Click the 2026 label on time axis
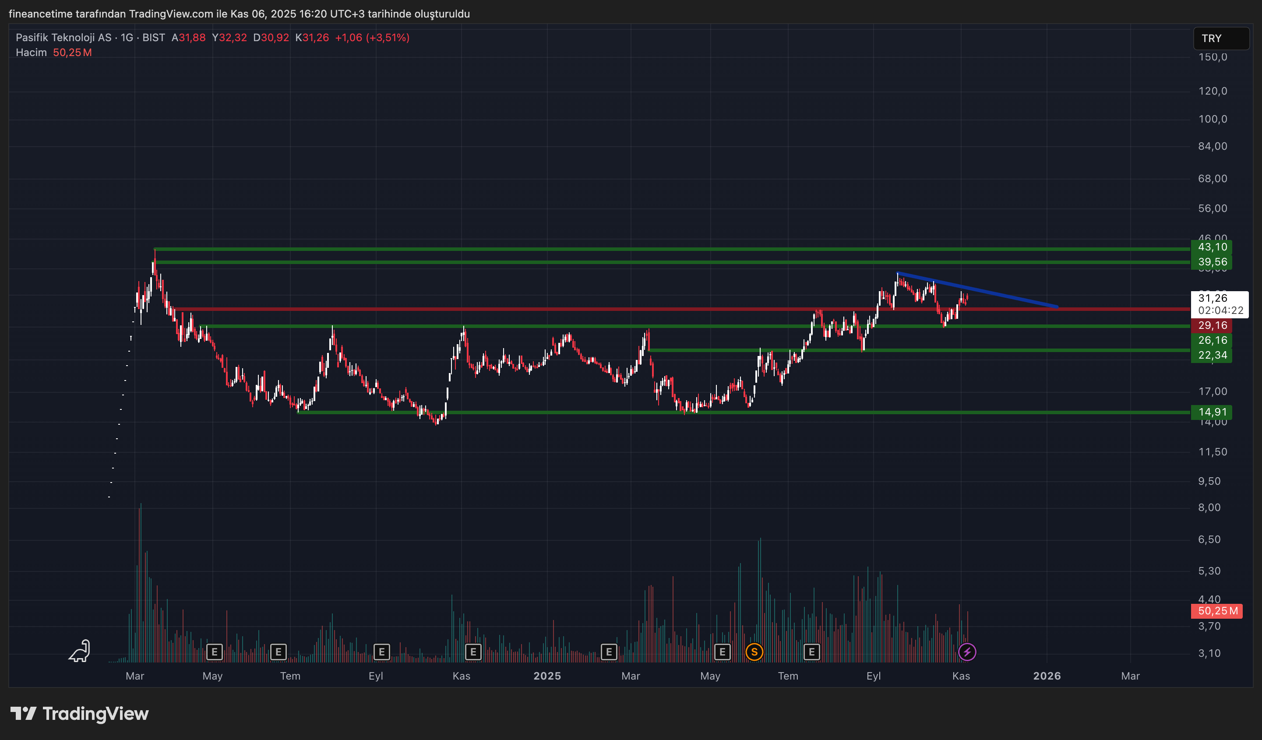This screenshot has width=1262, height=740. [x=1047, y=676]
